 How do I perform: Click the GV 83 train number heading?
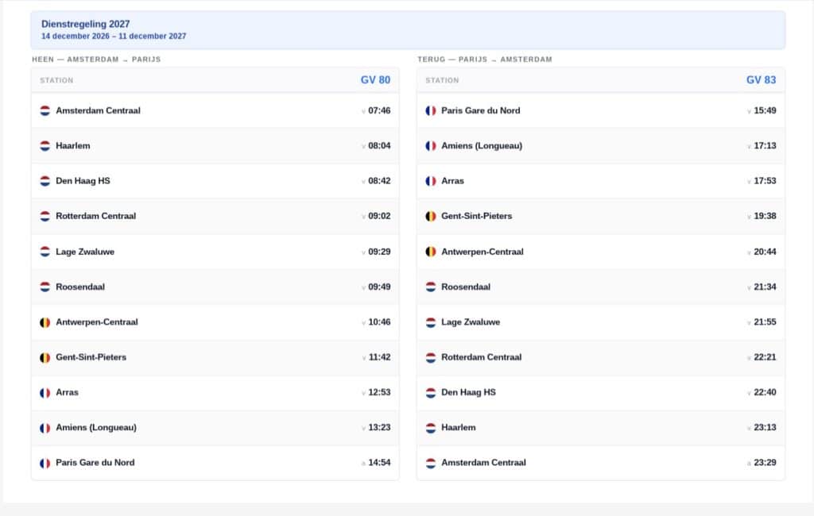pos(761,80)
